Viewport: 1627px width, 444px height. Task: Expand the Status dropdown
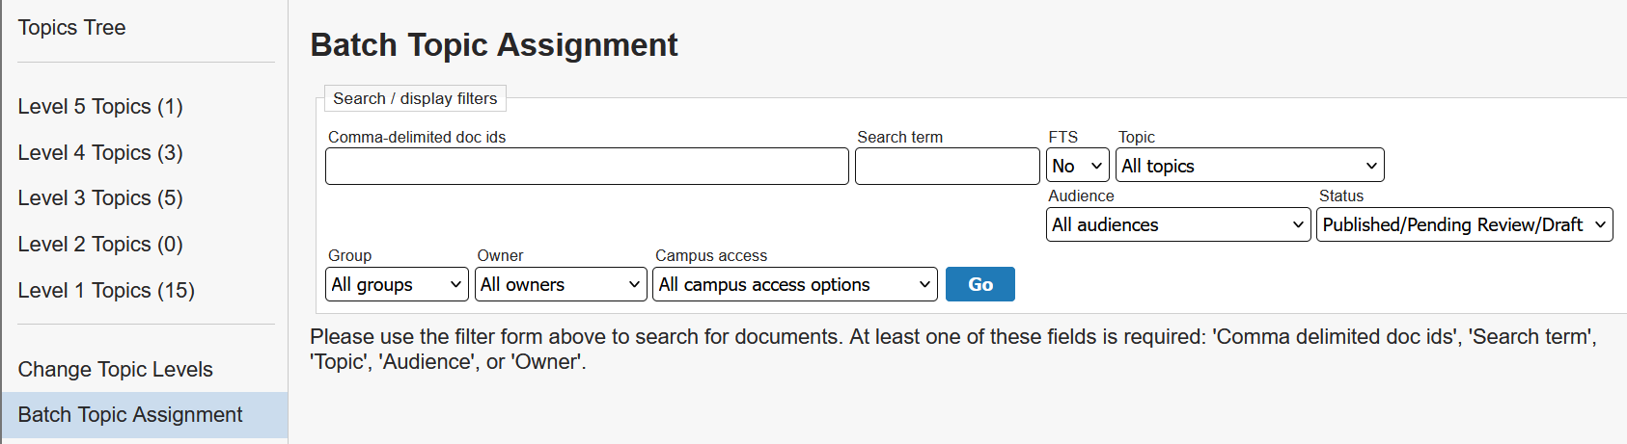[x=1464, y=225]
